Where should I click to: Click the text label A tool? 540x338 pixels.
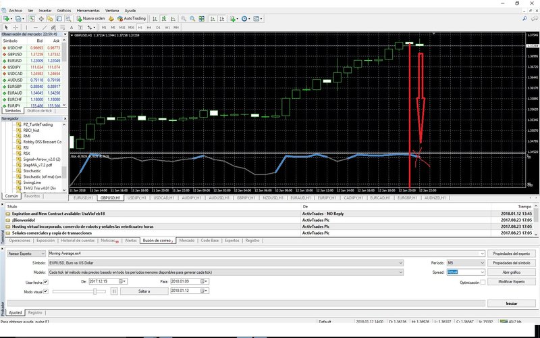(72, 27)
